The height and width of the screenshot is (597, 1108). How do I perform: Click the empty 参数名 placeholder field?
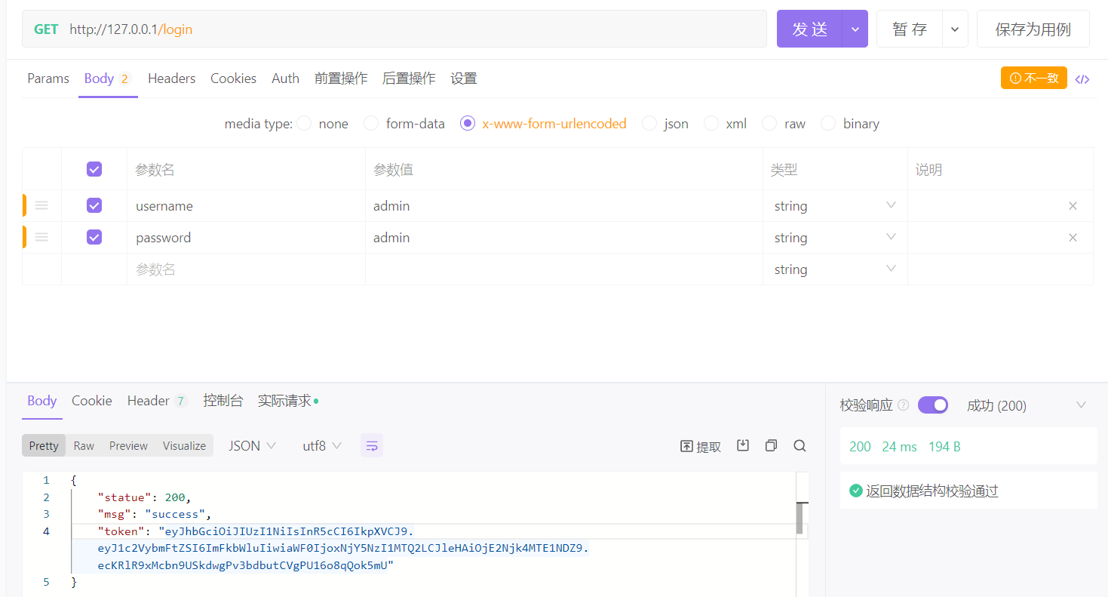point(246,269)
